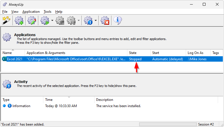This screenshot has height=127, width=224.
Task: Open the File menu
Action: coord(5,12)
